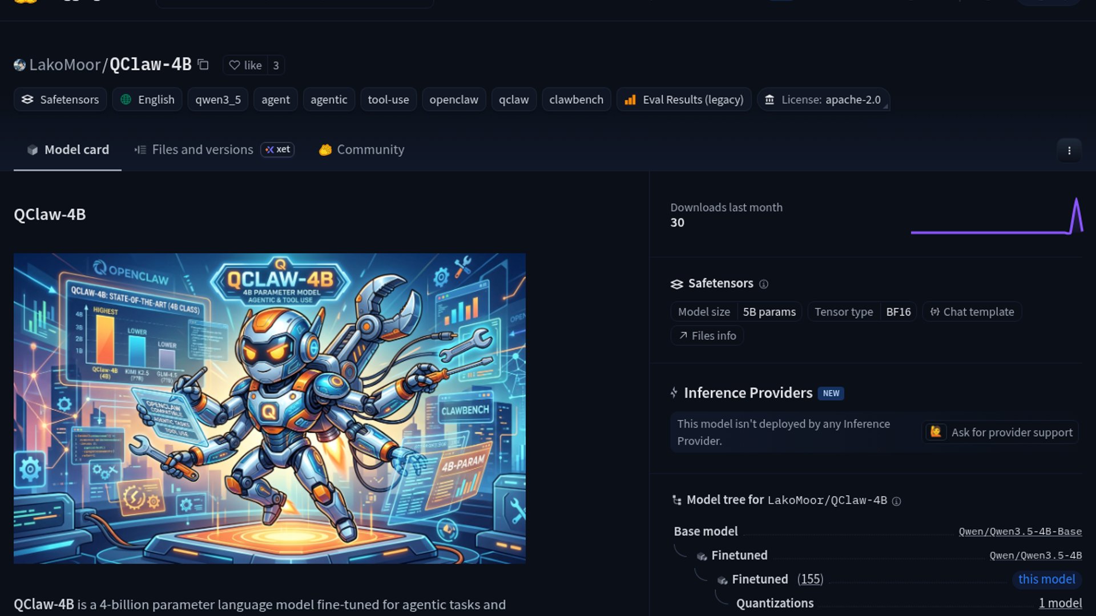This screenshot has height=616, width=1096.
Task: Open LakoMoor avatar icon
Action: coord(20,65)
